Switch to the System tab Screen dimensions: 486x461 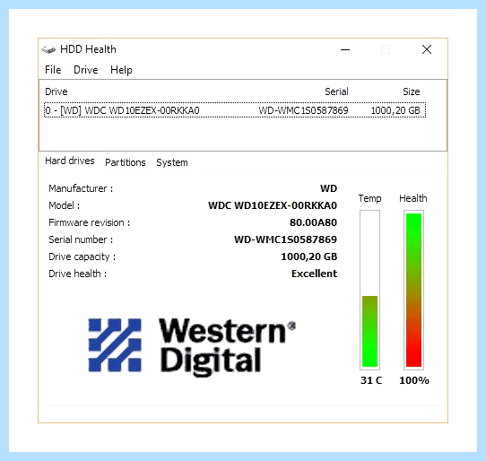[x=171, y=162]
